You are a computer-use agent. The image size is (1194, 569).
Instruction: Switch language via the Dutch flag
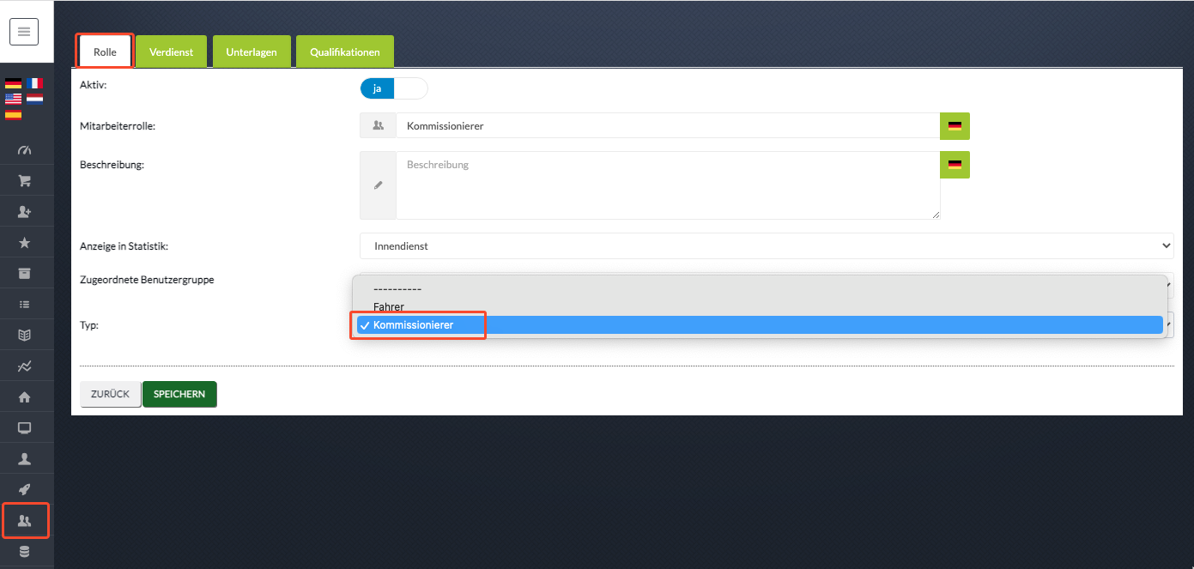click(34, 99)
